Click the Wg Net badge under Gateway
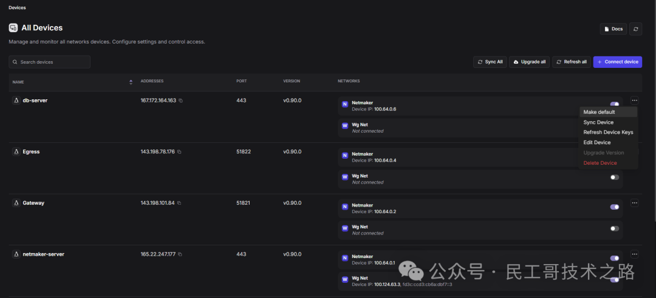The image size is (656, 298). (344, 228)
